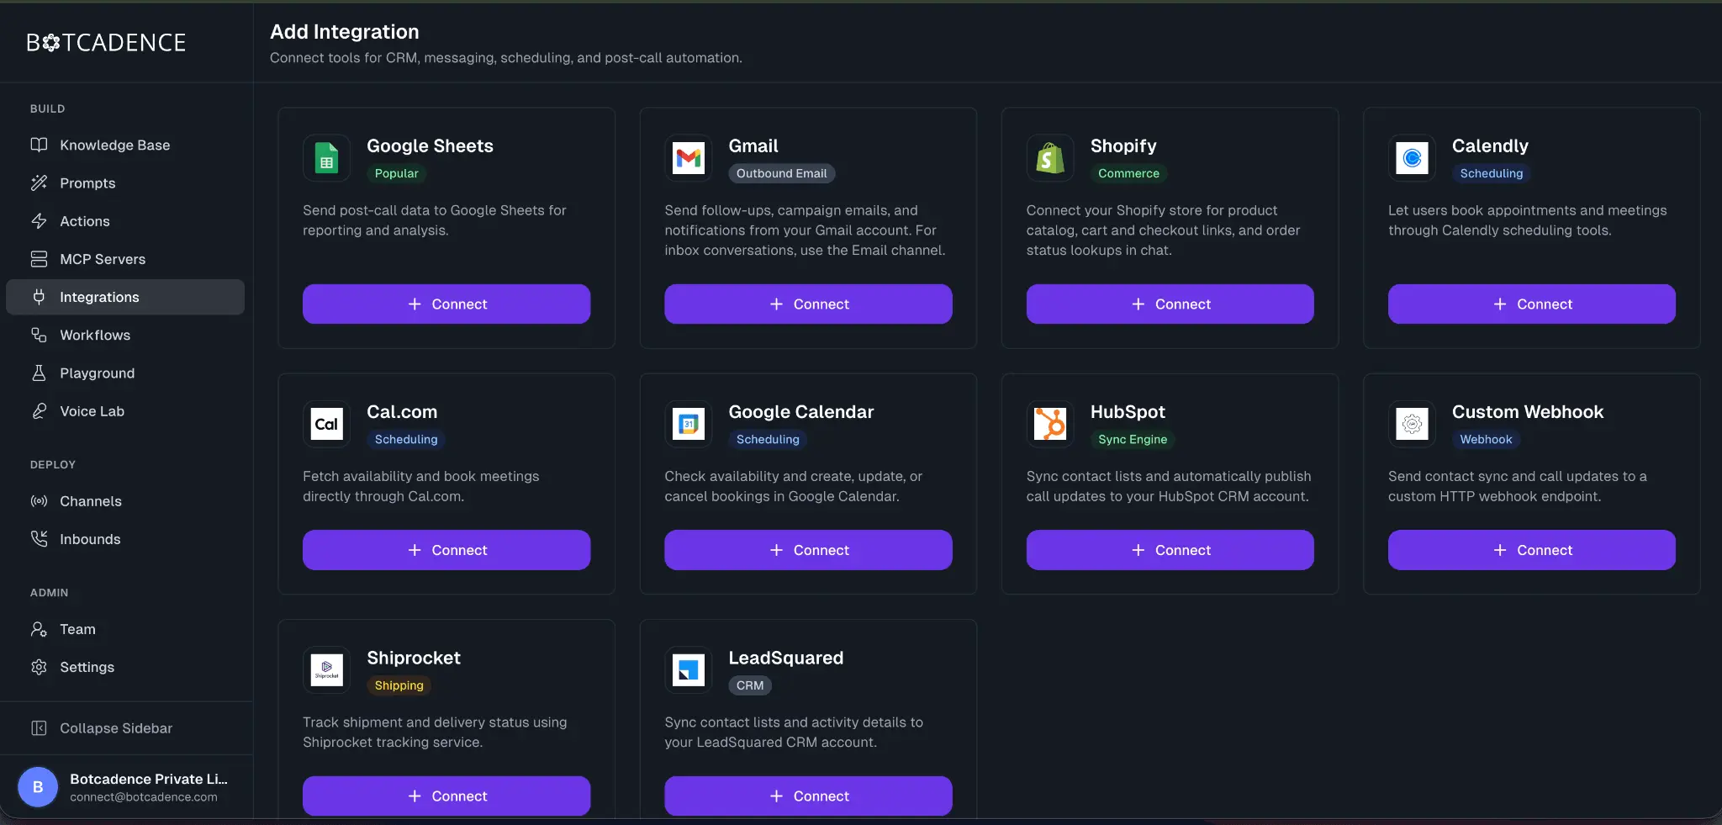The image size is (1722, 825).
Task: Click the HubSpot logo icon
Action: click(x=1050, y=424)
